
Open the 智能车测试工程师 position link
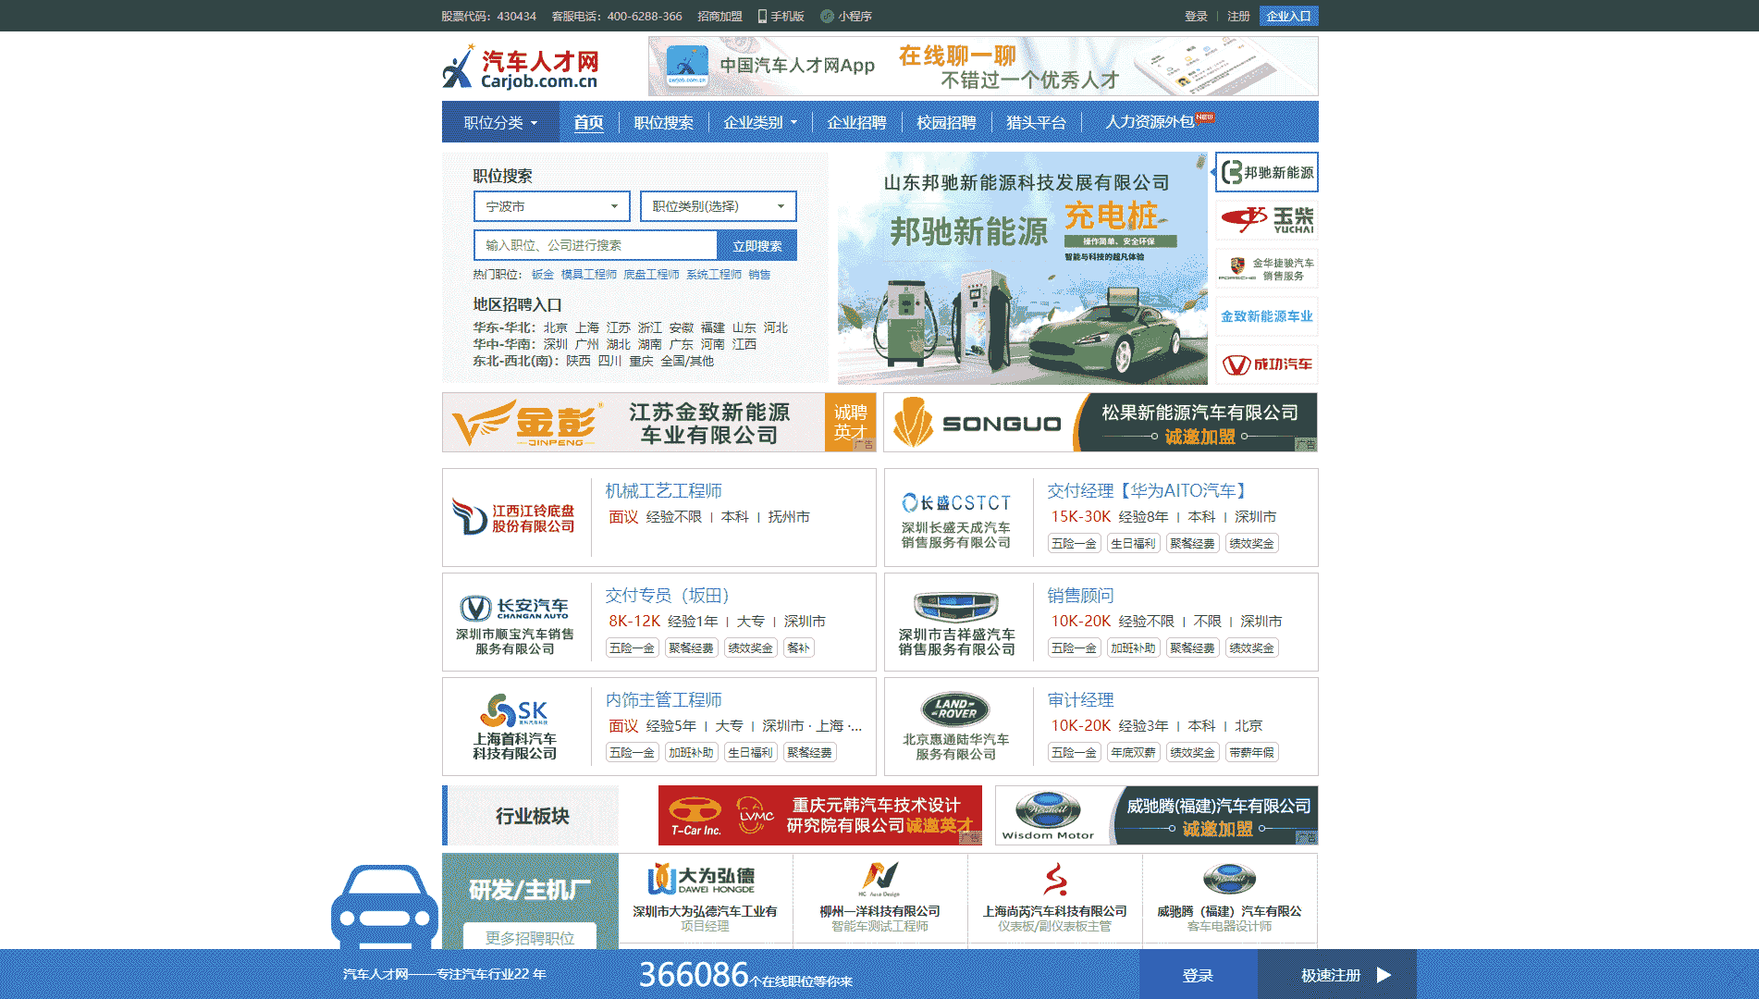click(879, 926)
